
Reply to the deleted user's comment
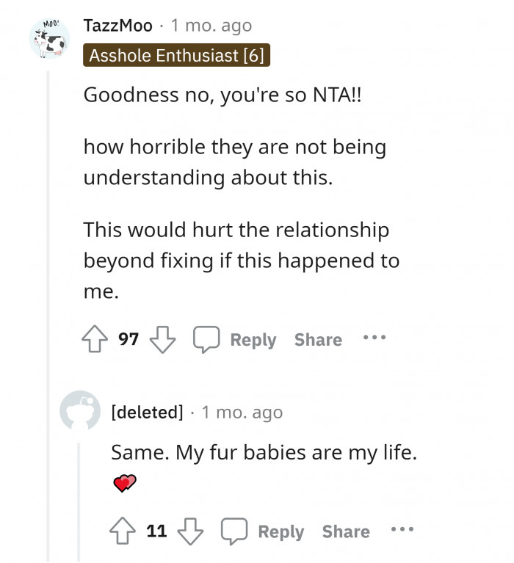264,531
